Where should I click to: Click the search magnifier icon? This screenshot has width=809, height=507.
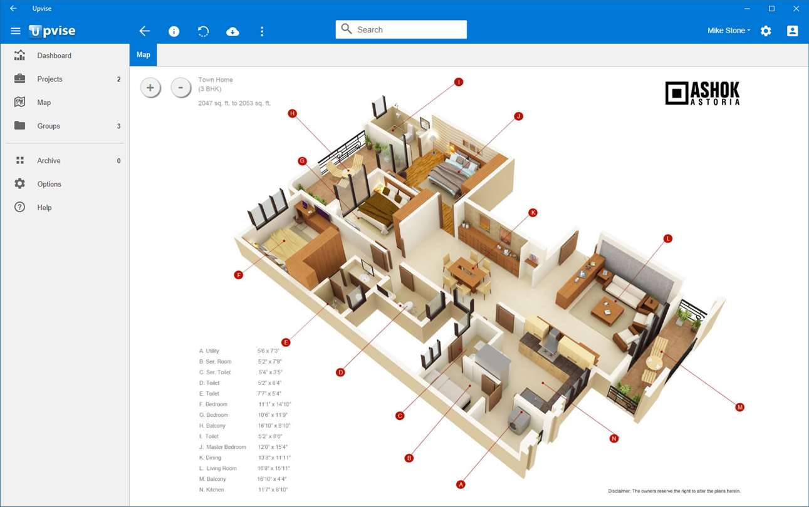pos(347,29)
